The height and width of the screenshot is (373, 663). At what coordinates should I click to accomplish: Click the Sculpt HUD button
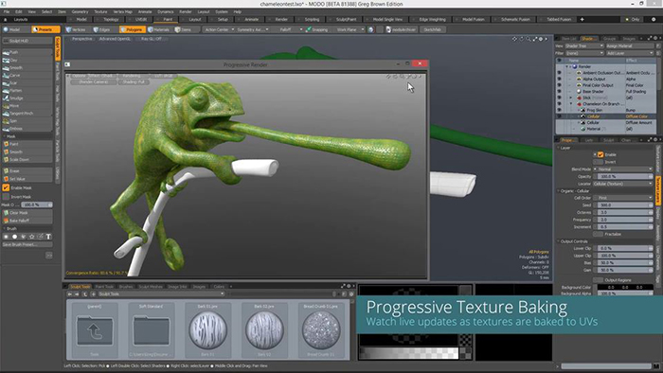(27, 41)
